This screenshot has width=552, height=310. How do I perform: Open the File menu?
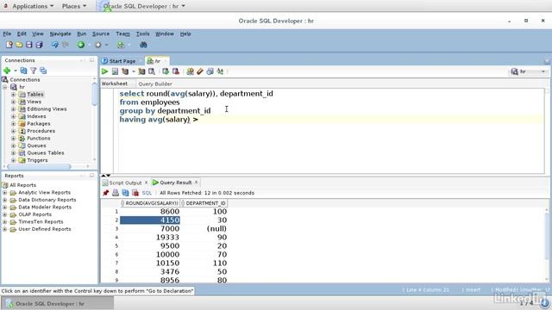click(7, 34)
